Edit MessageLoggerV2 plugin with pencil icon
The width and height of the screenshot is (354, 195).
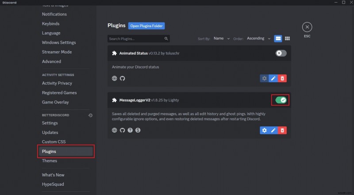tap(273, 130)
